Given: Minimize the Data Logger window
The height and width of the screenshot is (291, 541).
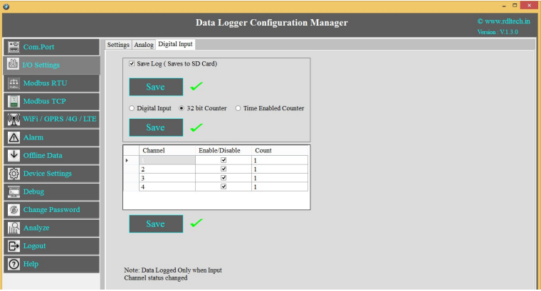Looking at the screenshot, I should (x=504, y=6).
